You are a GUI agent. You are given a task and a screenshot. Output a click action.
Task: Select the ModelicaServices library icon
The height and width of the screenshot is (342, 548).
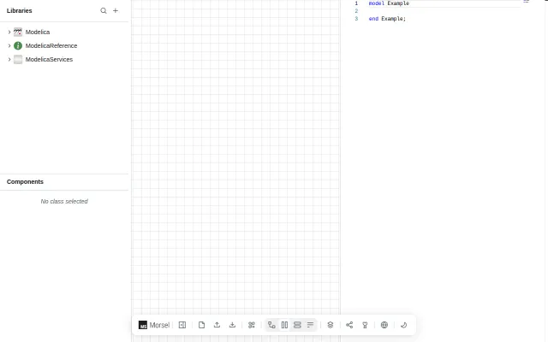click(x=18, y=59)
